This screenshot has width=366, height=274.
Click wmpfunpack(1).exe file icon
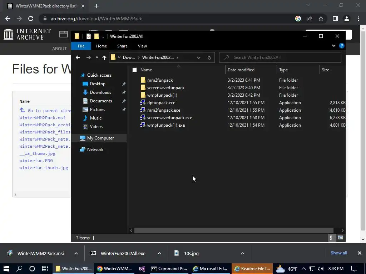pyautogui.click(x=143, y=125)
